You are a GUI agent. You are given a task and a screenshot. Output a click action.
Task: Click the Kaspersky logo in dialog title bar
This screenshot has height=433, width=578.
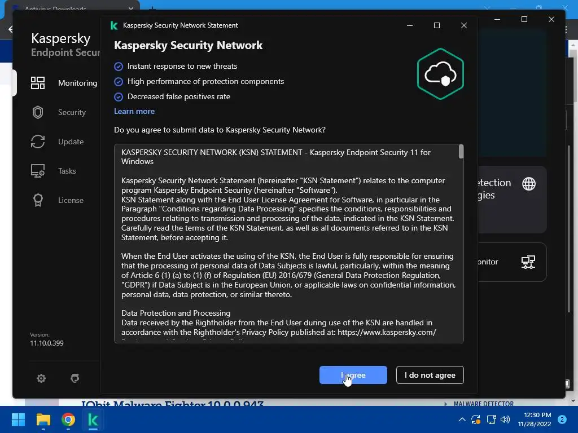click(114, 25)
